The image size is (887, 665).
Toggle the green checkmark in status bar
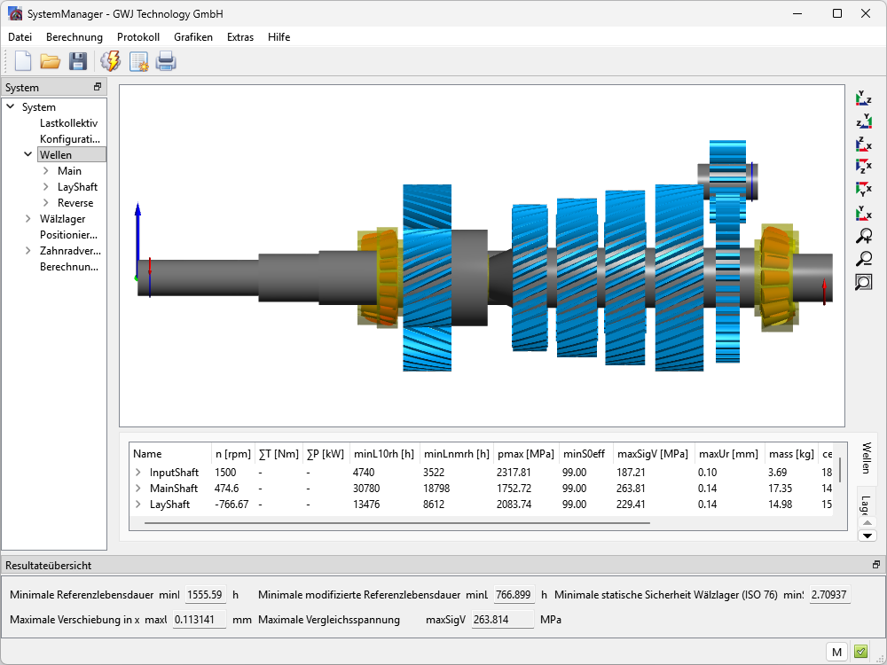[x=860, y=652]
